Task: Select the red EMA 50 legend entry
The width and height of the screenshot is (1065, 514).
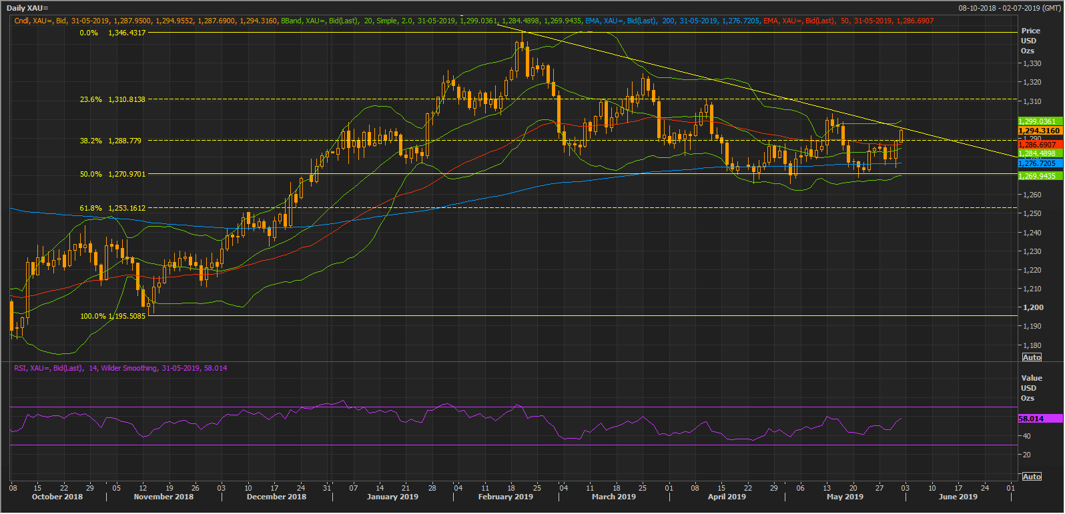Action: tap(849, 21)
